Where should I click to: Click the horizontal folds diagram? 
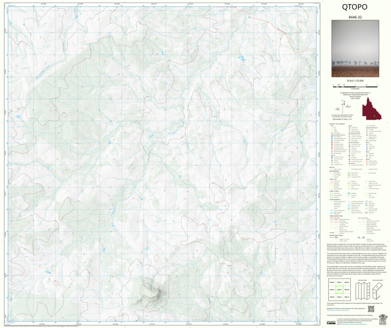(377, 291)
